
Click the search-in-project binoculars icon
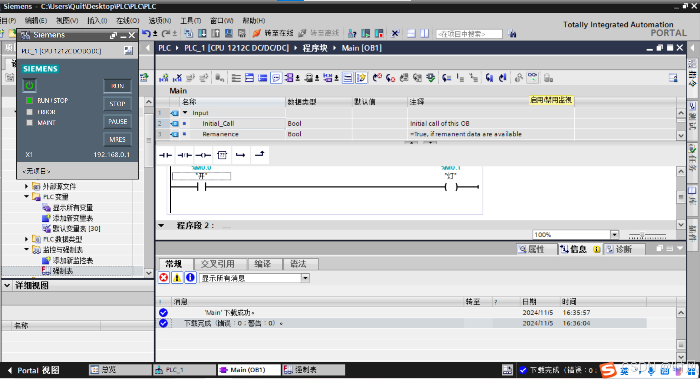(x=512, y=34)
